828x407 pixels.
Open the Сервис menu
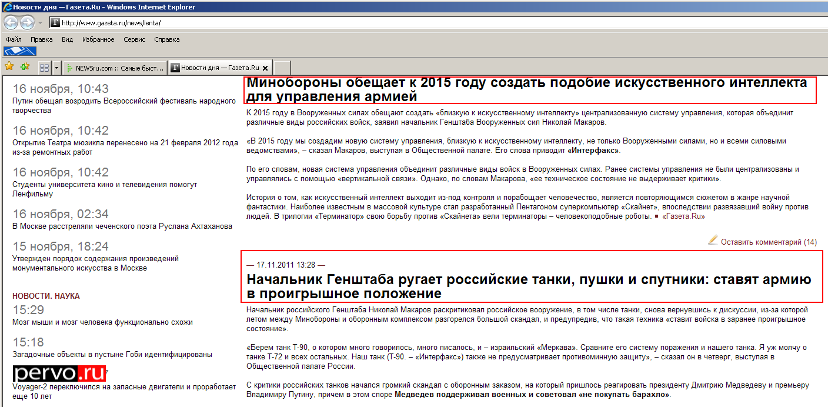pyautogui.click(x=134, y=39)
